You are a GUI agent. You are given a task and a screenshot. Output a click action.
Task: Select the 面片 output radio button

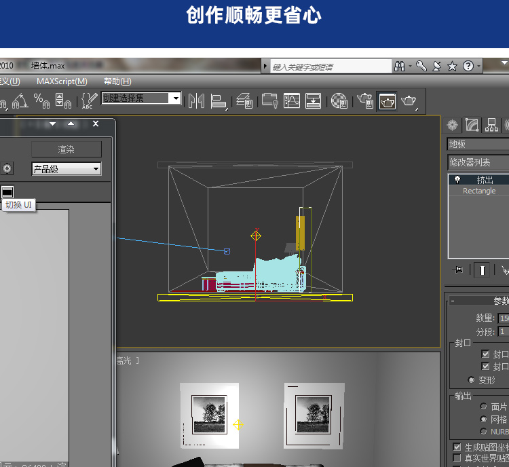(483, 407)
